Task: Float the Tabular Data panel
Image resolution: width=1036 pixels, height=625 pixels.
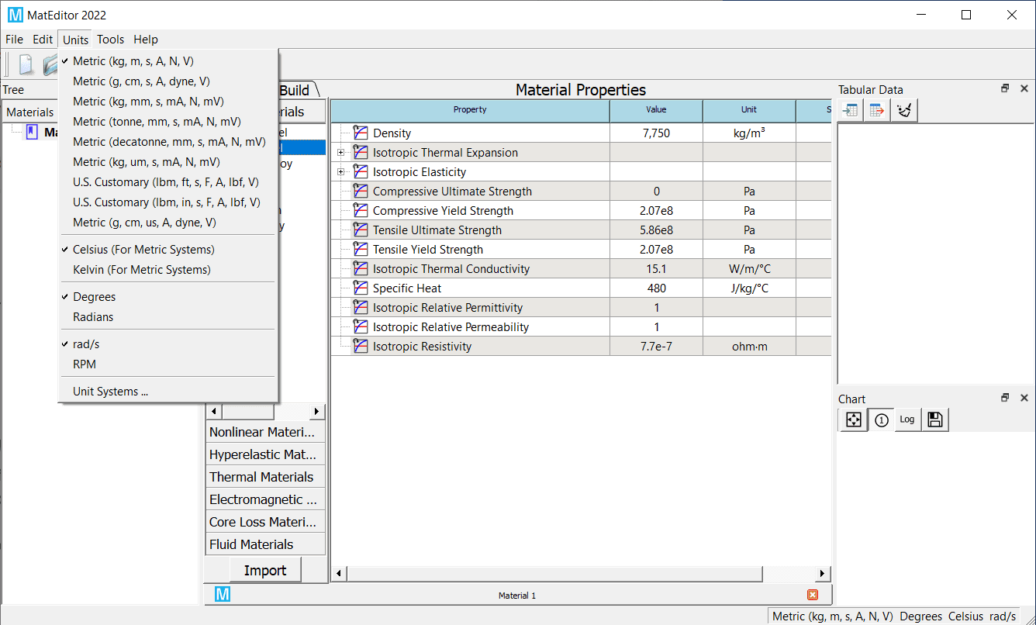Action: pos(1005,88)
